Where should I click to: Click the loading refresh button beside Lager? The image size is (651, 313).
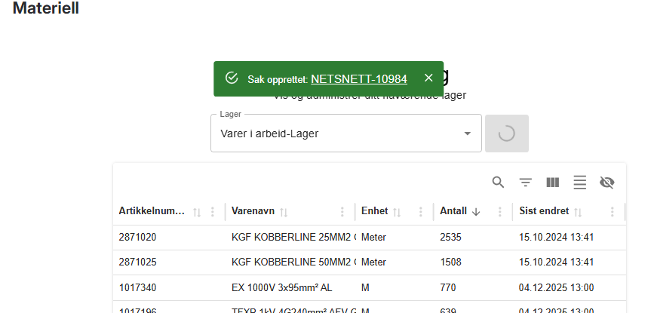[507, 133]
